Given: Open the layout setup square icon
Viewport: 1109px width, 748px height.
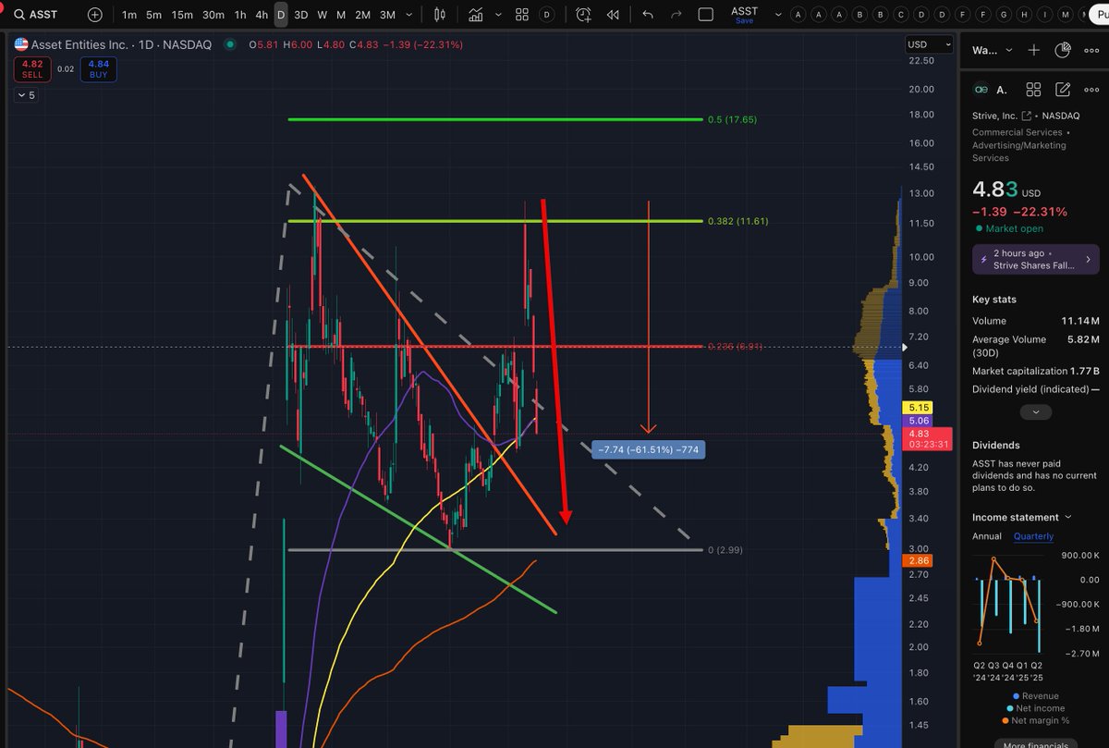Looking at the screenshot, I should tap(706, 15).
